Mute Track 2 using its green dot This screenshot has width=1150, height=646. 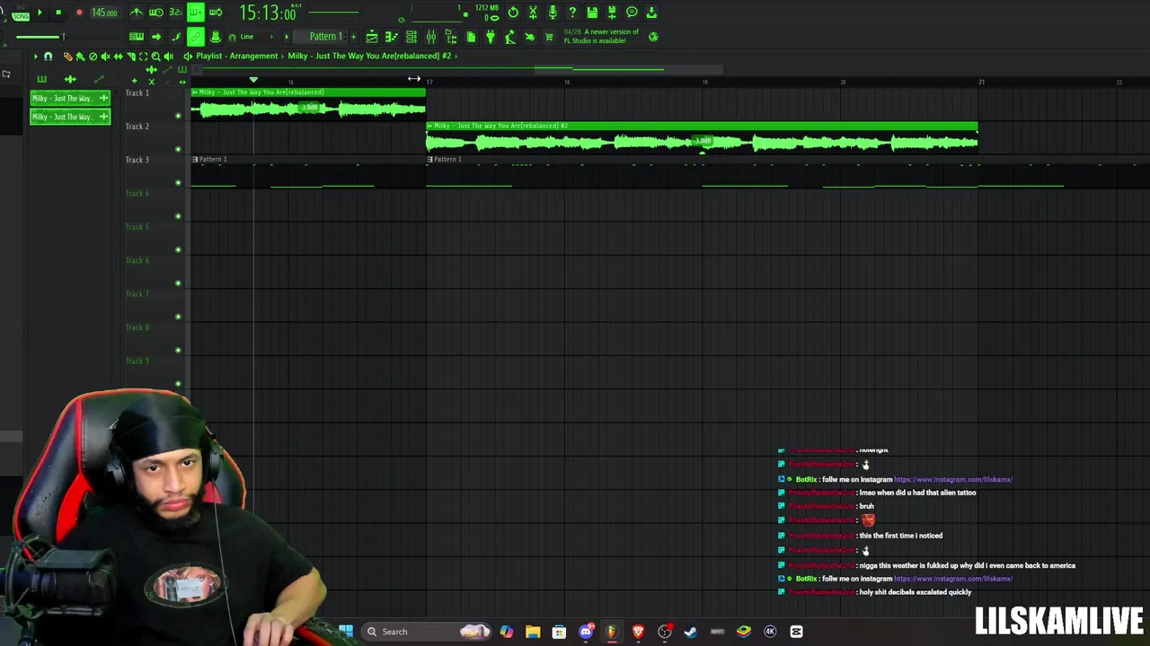point(178,149)
